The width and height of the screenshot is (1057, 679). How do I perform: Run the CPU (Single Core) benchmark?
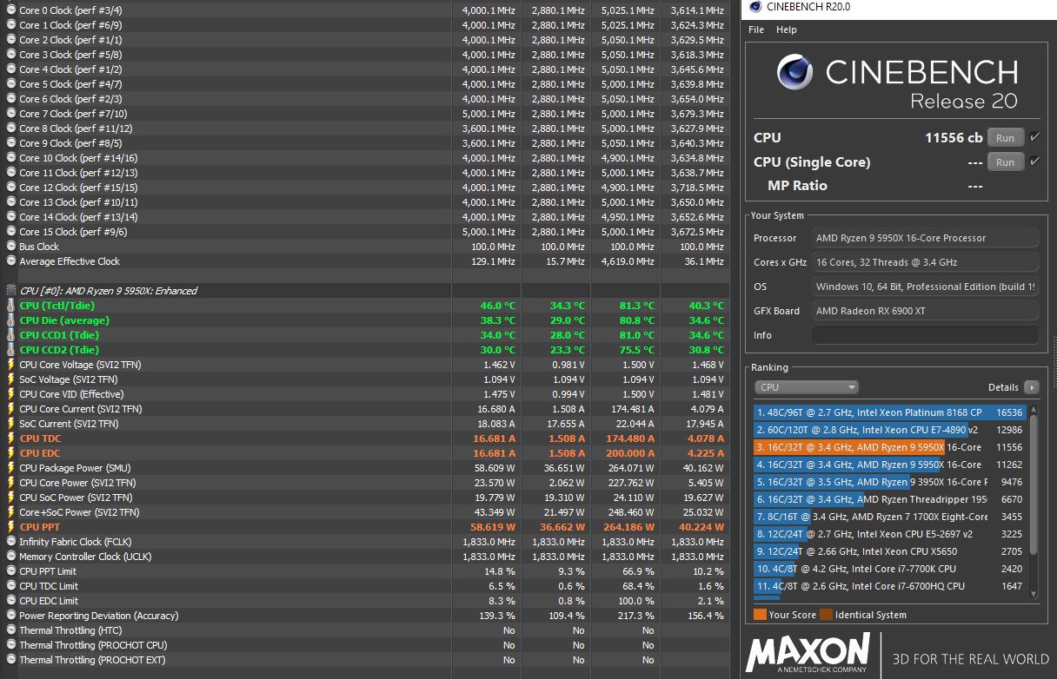click(x=1005, y=162)
